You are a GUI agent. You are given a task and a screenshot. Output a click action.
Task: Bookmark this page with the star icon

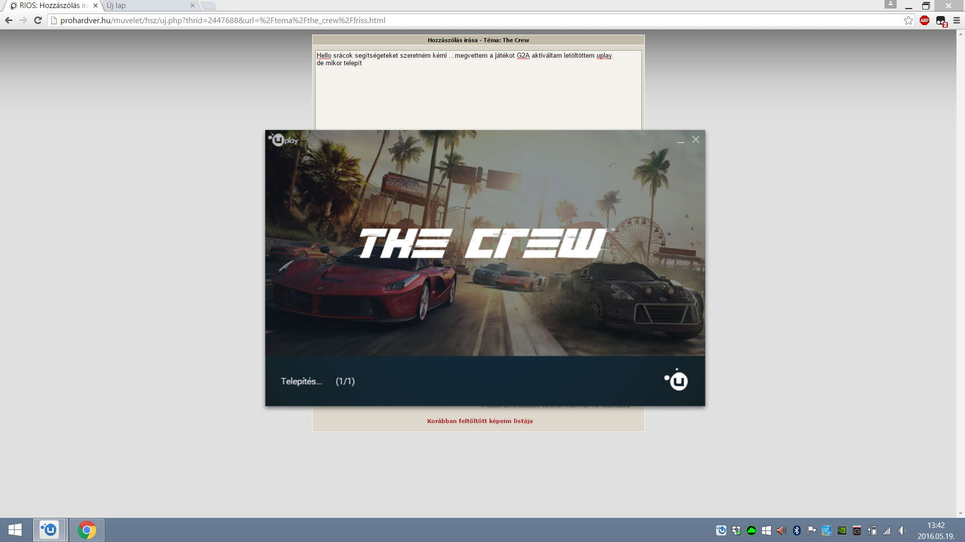[908, 21]
